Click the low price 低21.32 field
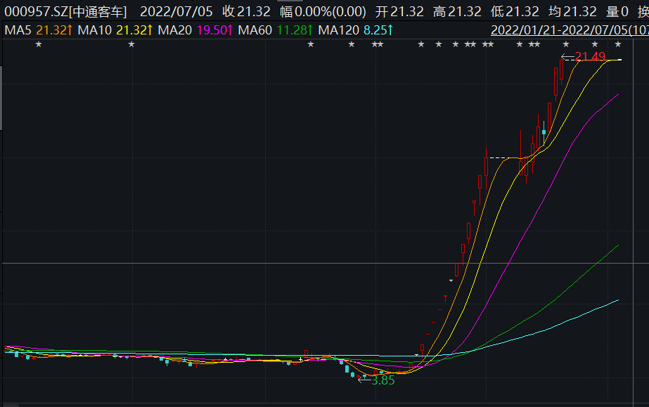 (515, 11)
